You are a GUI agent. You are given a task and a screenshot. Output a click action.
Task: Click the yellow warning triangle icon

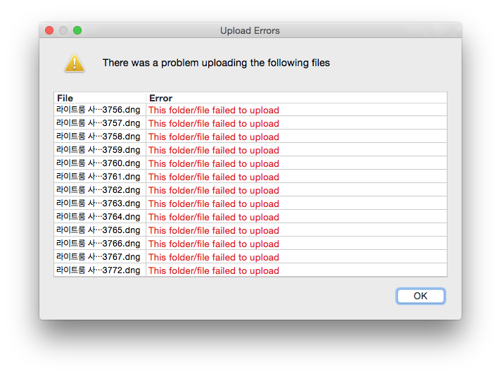click(75, 63)
